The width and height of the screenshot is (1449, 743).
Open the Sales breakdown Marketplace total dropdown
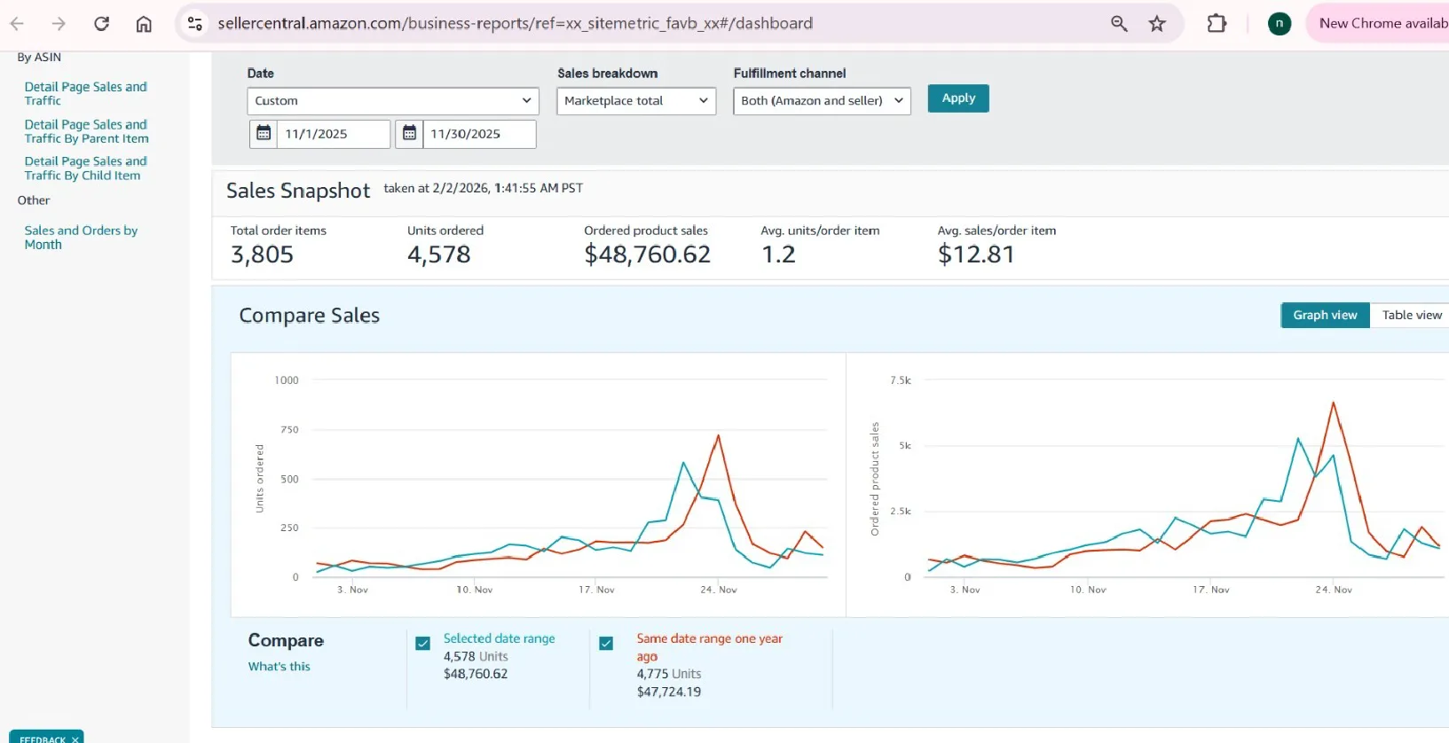point(635,101)
